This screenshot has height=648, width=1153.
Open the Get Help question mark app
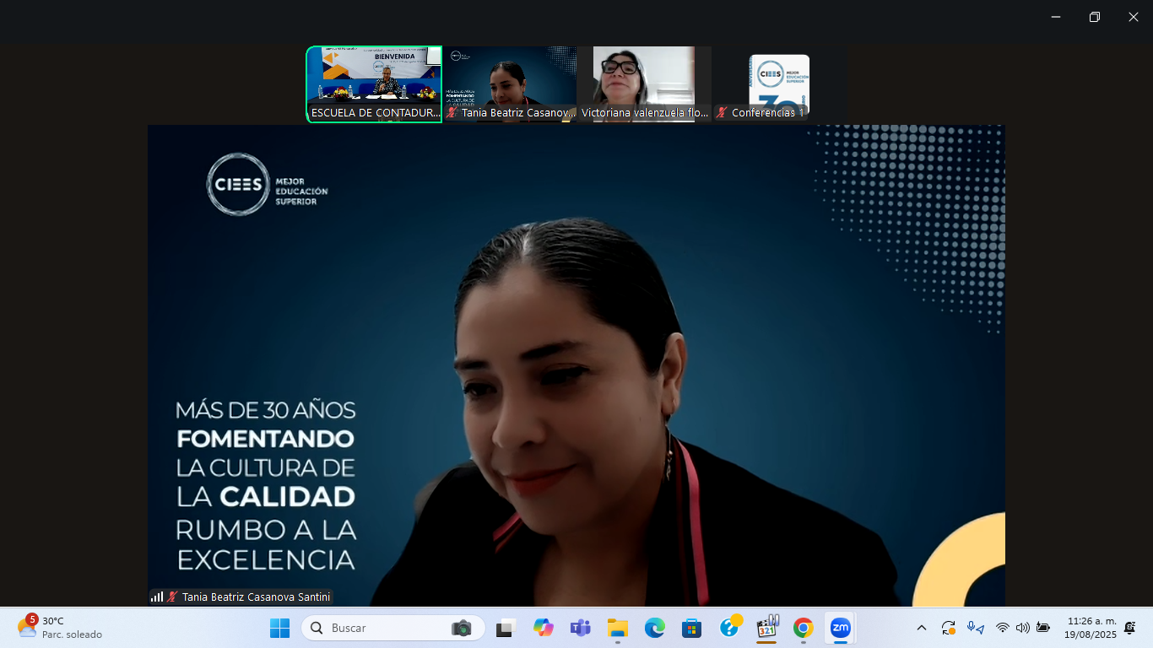point(729,628)
